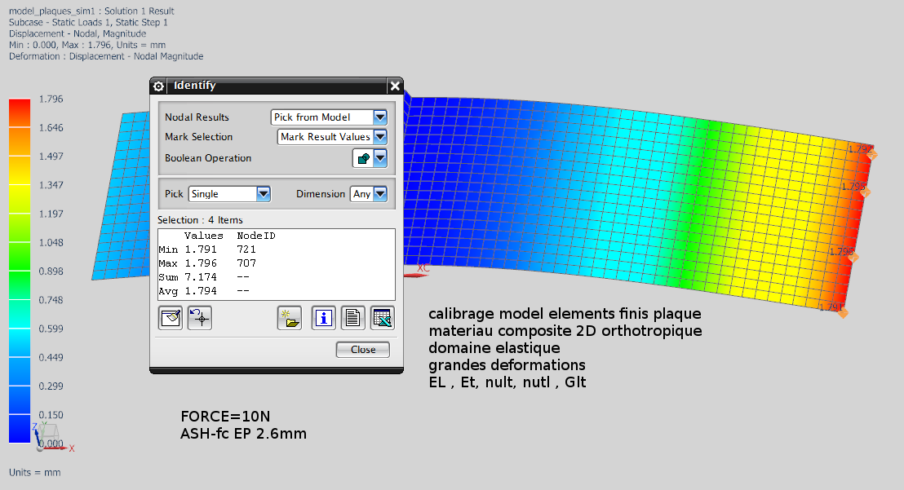Click the 'ASH-fc EP 2.6mm' annotation text
904x490 pixels.
pyautogui.click(x=243, y=434)
